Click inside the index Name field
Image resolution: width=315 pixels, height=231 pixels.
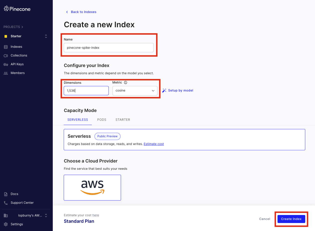tap(109, 47)
